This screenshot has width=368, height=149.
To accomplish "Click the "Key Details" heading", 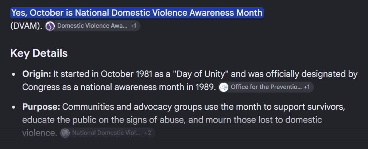I will point(39,54).
